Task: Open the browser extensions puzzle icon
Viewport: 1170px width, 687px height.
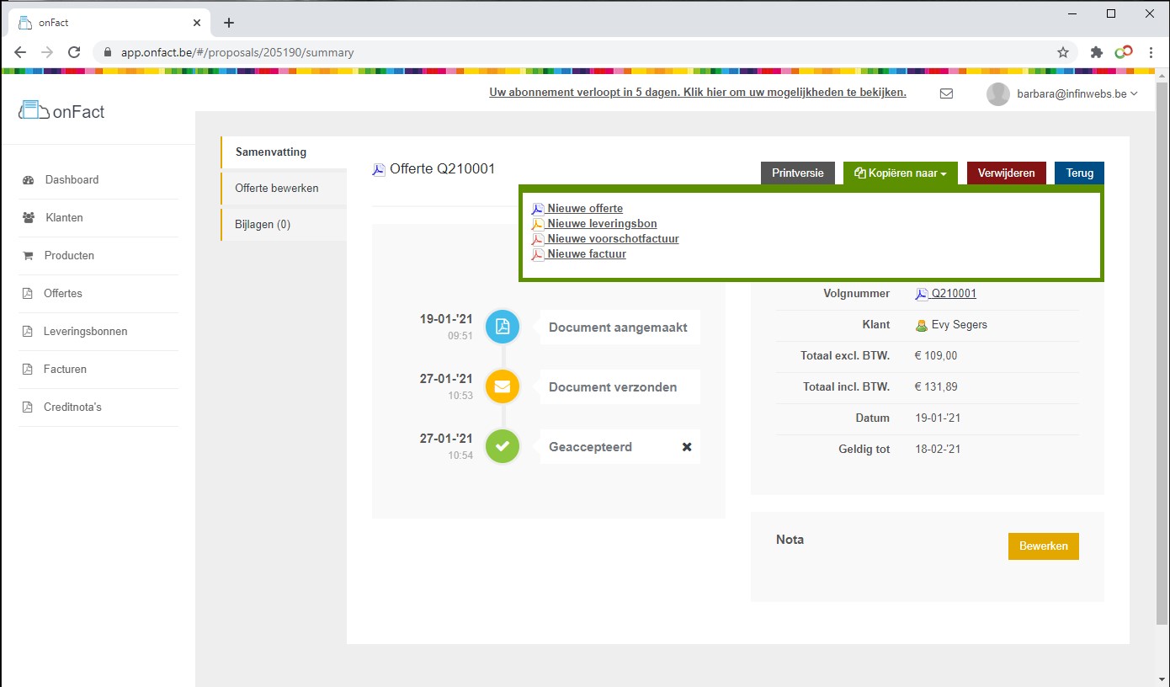Action: coord(1096,52)
